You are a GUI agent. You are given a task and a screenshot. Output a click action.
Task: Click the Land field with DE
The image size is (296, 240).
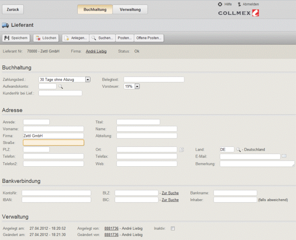tap(227, 150)
